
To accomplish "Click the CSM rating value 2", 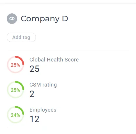I will [x=32, y=94].
